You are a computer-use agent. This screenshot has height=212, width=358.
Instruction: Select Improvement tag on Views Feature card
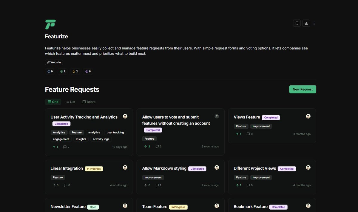pyautogui.click(x=261, y=126)
